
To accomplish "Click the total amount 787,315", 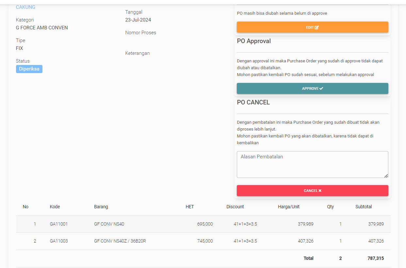I will [376, 258].
